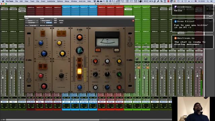Screen dimensions: 215x121
Task: Open automation mode selector on SPACE track
Action: coord(4,51)
